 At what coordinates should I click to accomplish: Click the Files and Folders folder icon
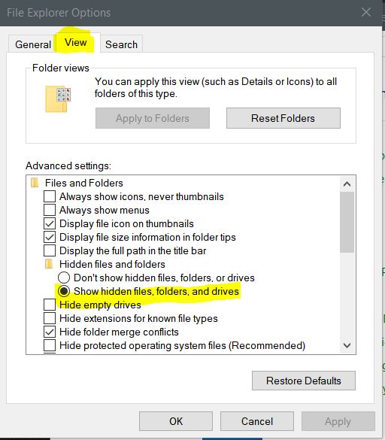pyautogui.click(x=35, y=183)
